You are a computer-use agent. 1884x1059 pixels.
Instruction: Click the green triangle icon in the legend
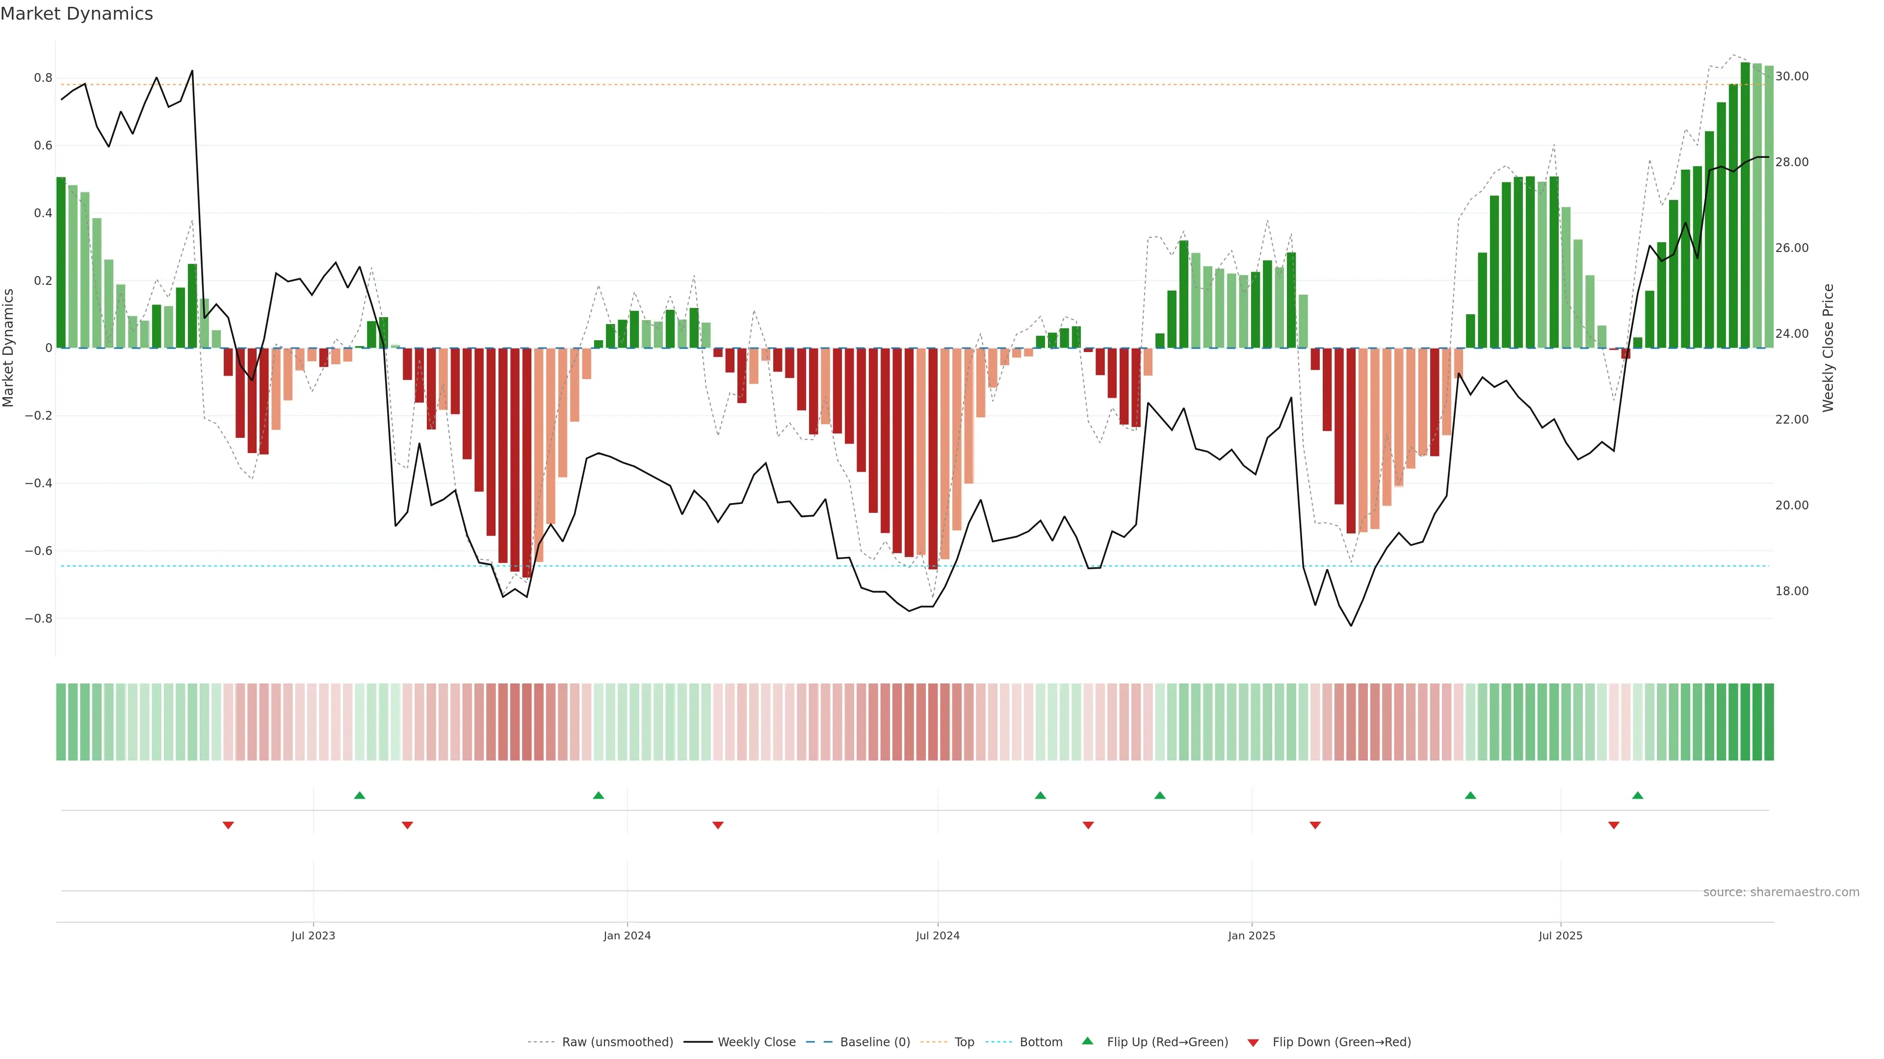pyautogui.click(x=1088, y=1041)
